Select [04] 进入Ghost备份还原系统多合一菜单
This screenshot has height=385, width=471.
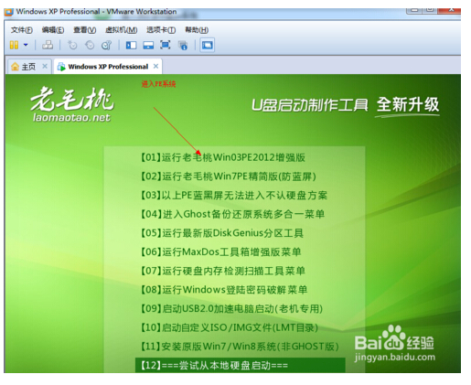click(232, 214)
